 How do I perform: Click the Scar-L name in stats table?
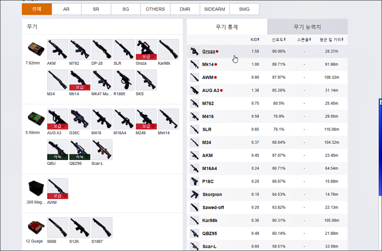209,246
